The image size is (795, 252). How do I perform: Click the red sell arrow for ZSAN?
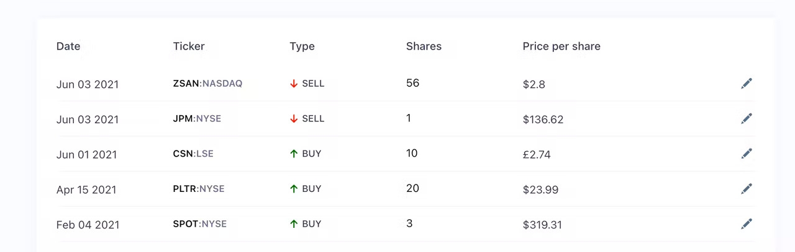294,84
